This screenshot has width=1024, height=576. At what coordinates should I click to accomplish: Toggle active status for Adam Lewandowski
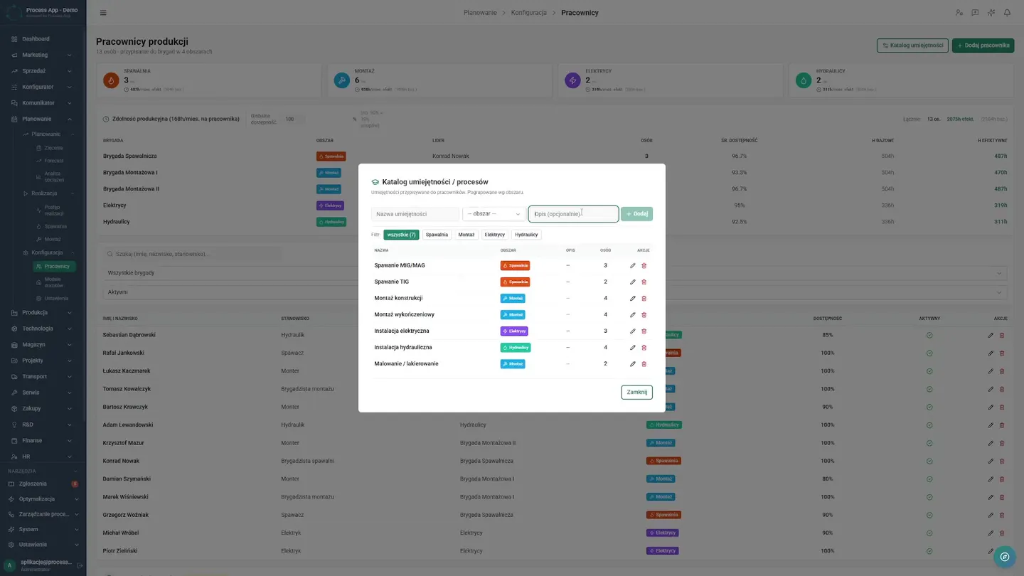(929, 425)
